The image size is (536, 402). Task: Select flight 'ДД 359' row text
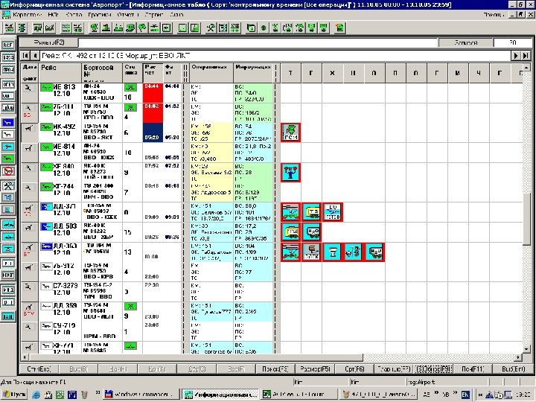[65, 305]
